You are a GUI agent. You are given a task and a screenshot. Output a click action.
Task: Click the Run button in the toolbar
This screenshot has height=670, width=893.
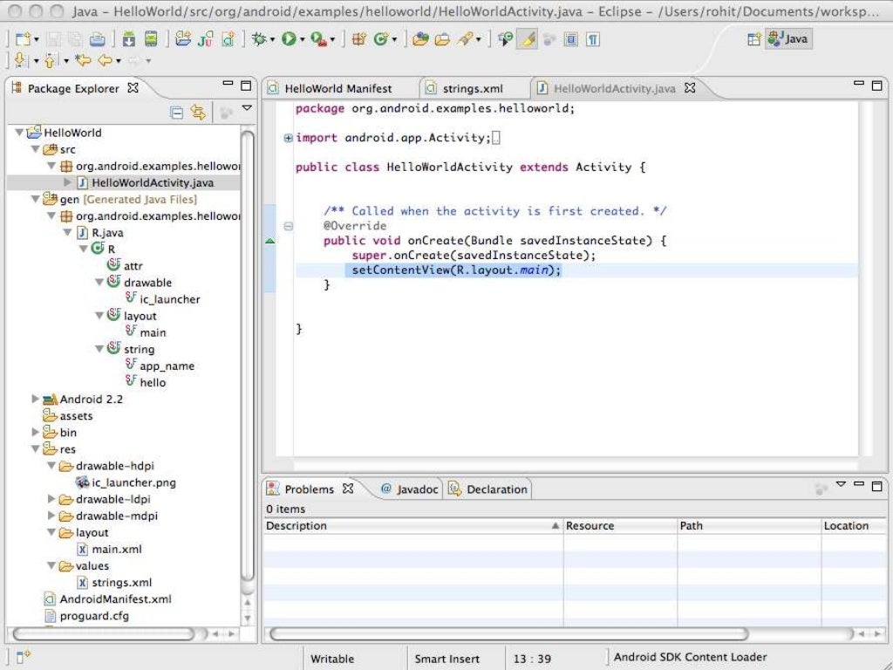288,39
